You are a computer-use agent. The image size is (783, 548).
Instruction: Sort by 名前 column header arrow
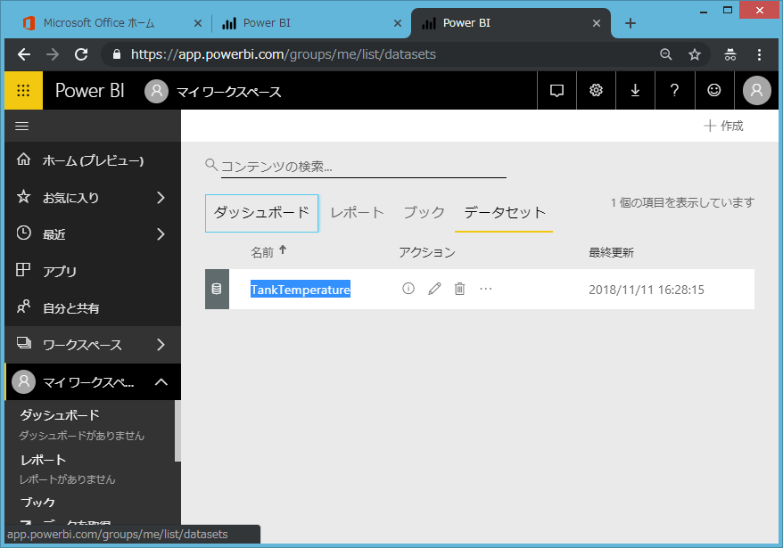(283, 250)
